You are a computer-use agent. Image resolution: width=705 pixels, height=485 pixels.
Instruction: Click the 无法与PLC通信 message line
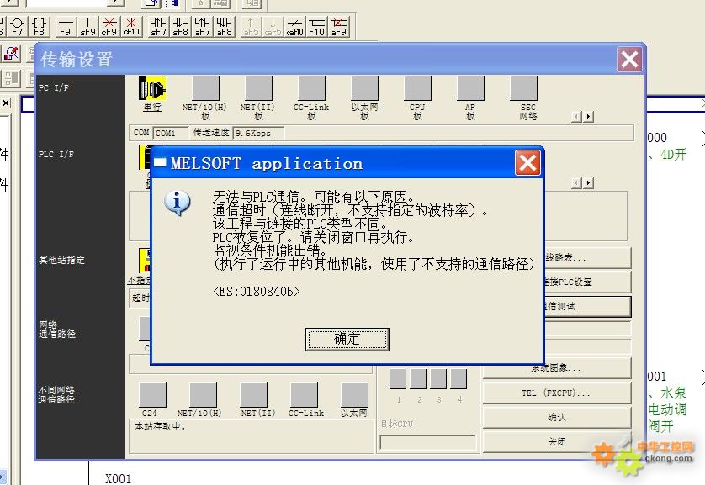[x=314, y=196]
